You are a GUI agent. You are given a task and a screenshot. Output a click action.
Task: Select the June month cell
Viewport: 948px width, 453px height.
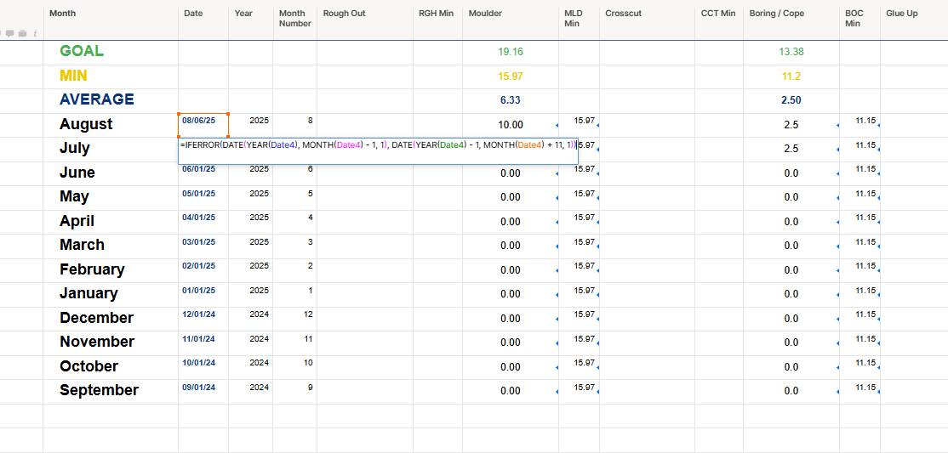point(111,173)
